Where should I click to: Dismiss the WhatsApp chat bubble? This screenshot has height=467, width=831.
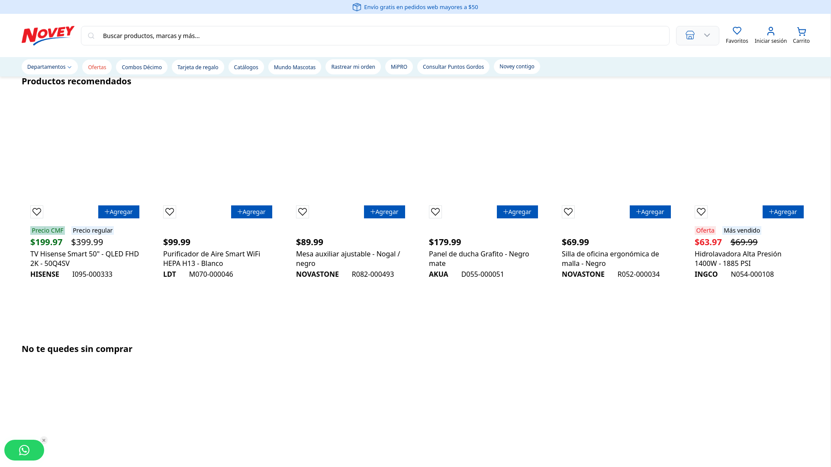[44, 440]
